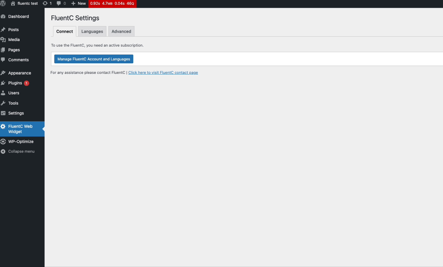Click the Collapse menu arrow icon
The height and width of the screenshot is (267, 443).
[3, 152]
